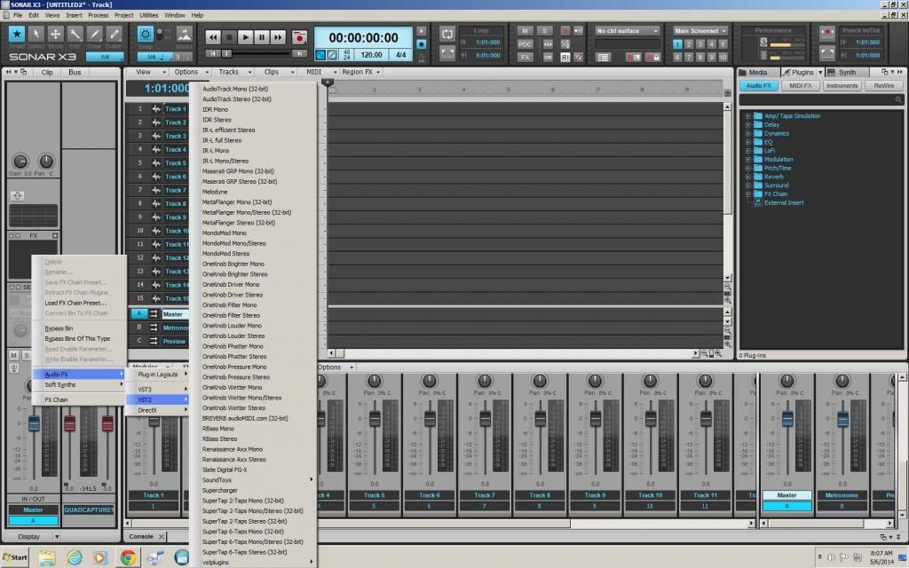
Task: Choose Melodyne from the VST2 list
Action: pos(216,192)
